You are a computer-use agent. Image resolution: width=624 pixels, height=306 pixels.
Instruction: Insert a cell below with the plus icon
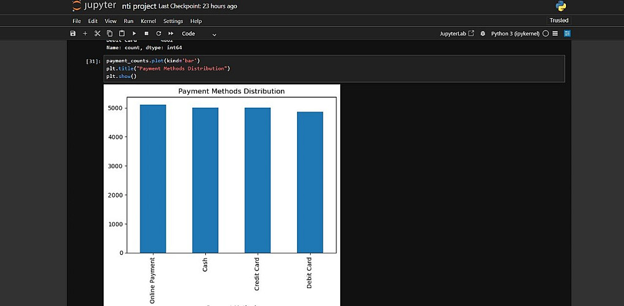tap(85, 34)
